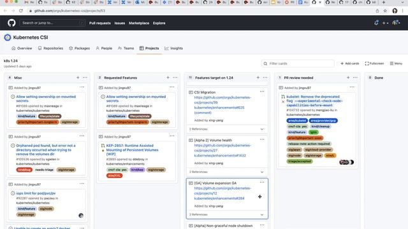Open PR review needed column menu
The image size is (408, 229).
click(x=356, y=78)
